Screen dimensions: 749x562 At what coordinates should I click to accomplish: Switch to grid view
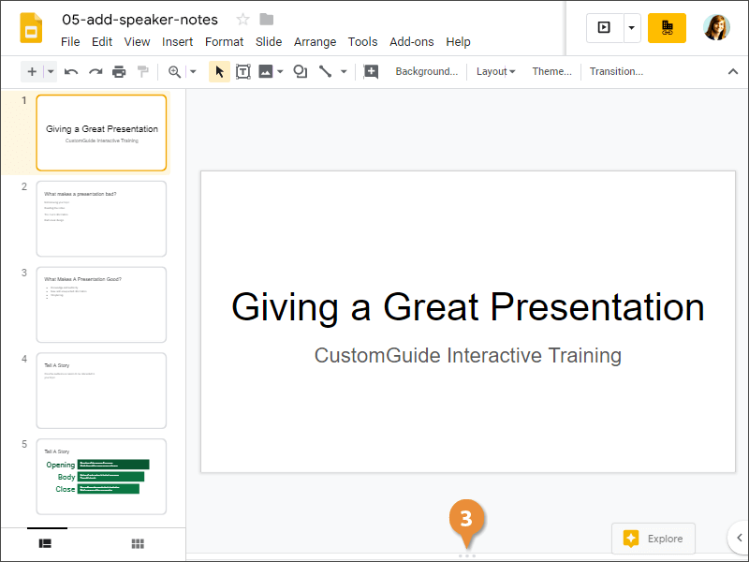click(138, 543)
